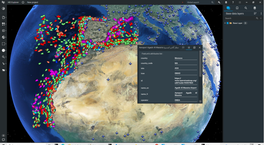Expand the globe tool submenu arrow
The width and height of the screenshot is (266, 145).
[x=6, y=37]
